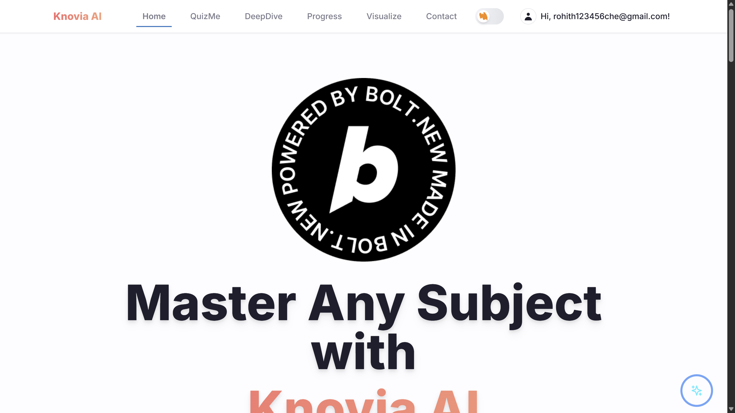Click the vertical scrollbar thumb
Screen dimensions: 735x413
click(x=731, y=35)
